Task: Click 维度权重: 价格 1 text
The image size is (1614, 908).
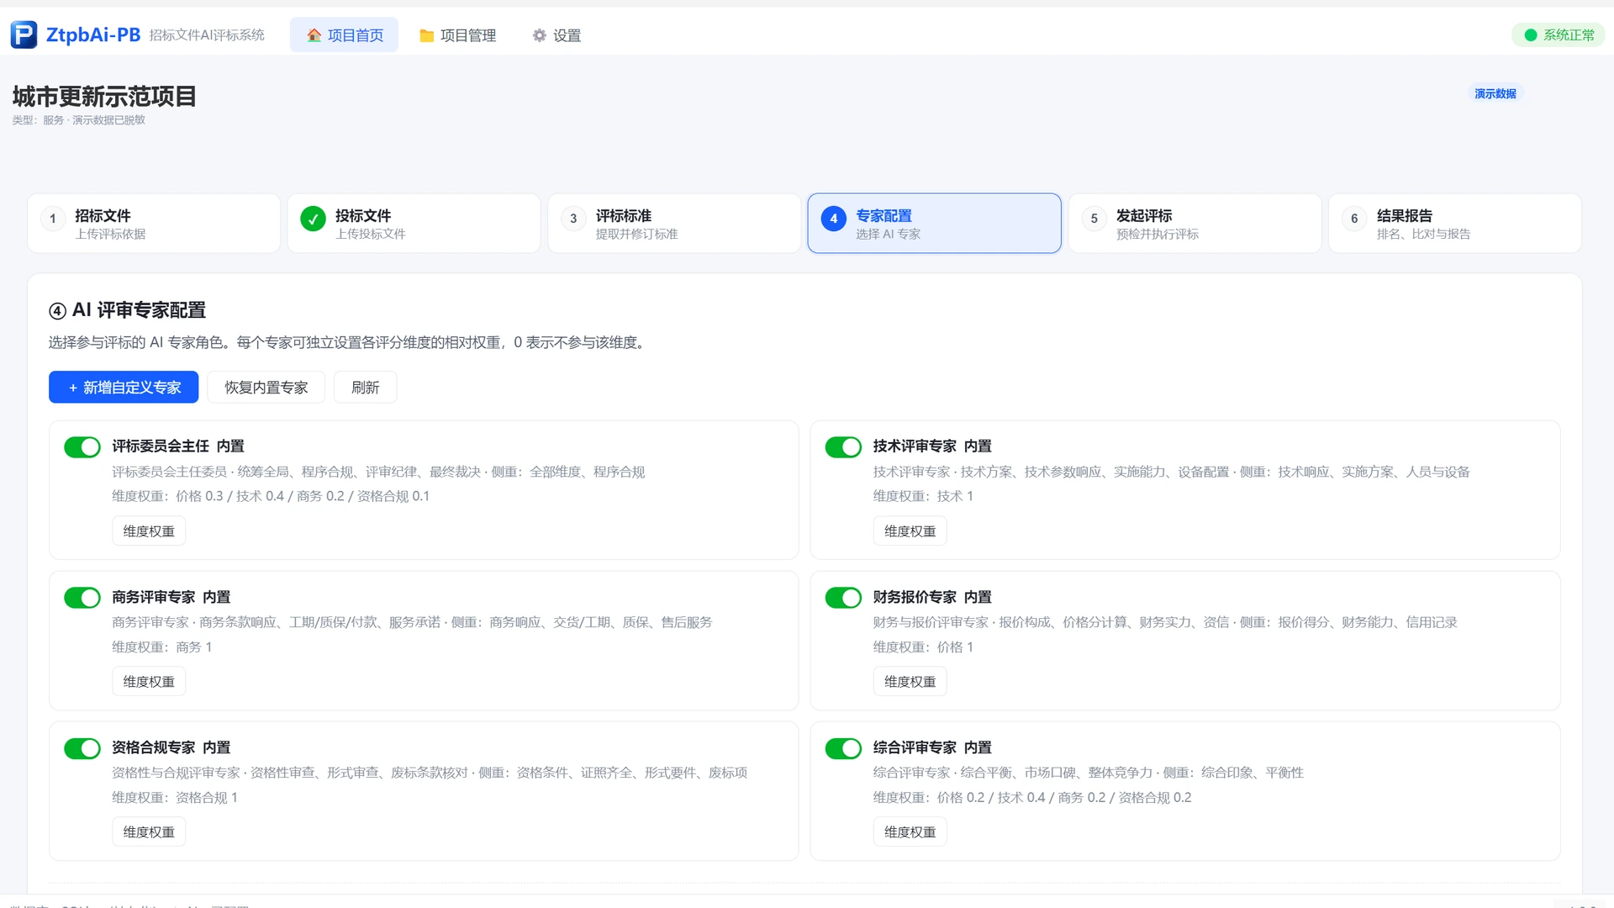Action: point(923,647)
